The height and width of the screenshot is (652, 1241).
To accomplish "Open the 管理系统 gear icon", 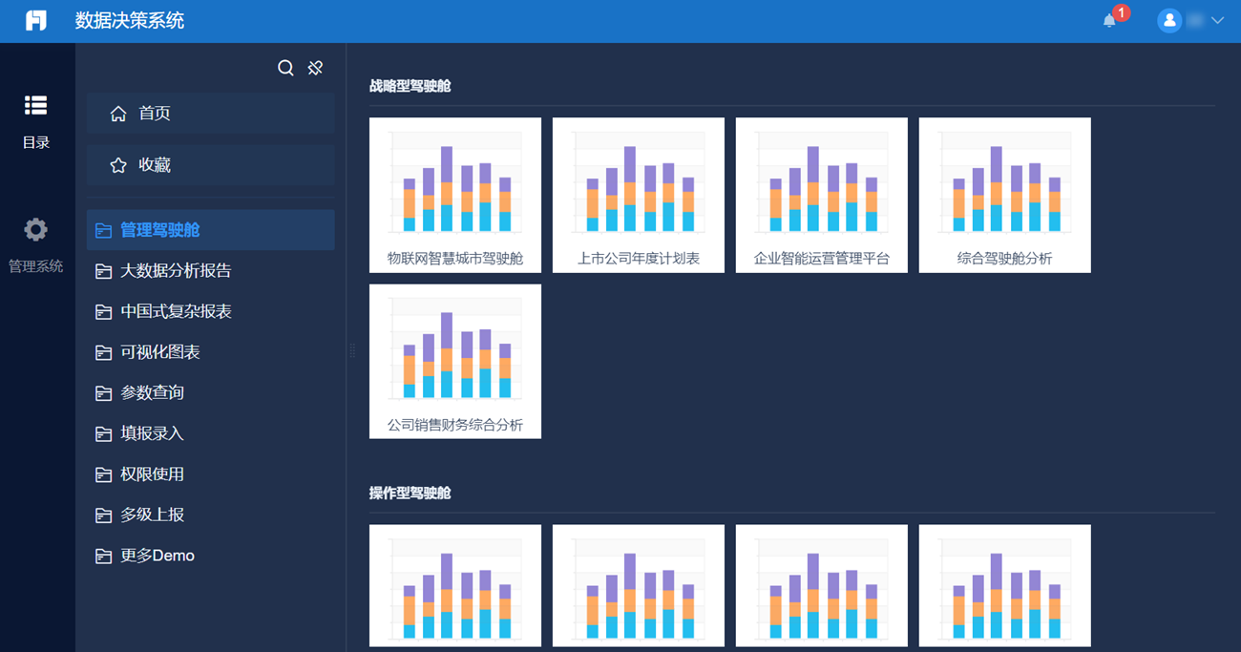I will coord(36,229).
